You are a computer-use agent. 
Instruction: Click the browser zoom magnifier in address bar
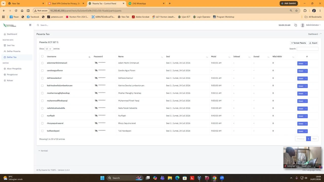[x=291, y=11]
